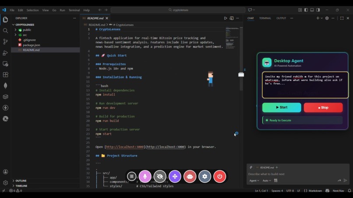Open the File menu
The height and width of the screenshot is (198, 353).
(x=12, y=10)
